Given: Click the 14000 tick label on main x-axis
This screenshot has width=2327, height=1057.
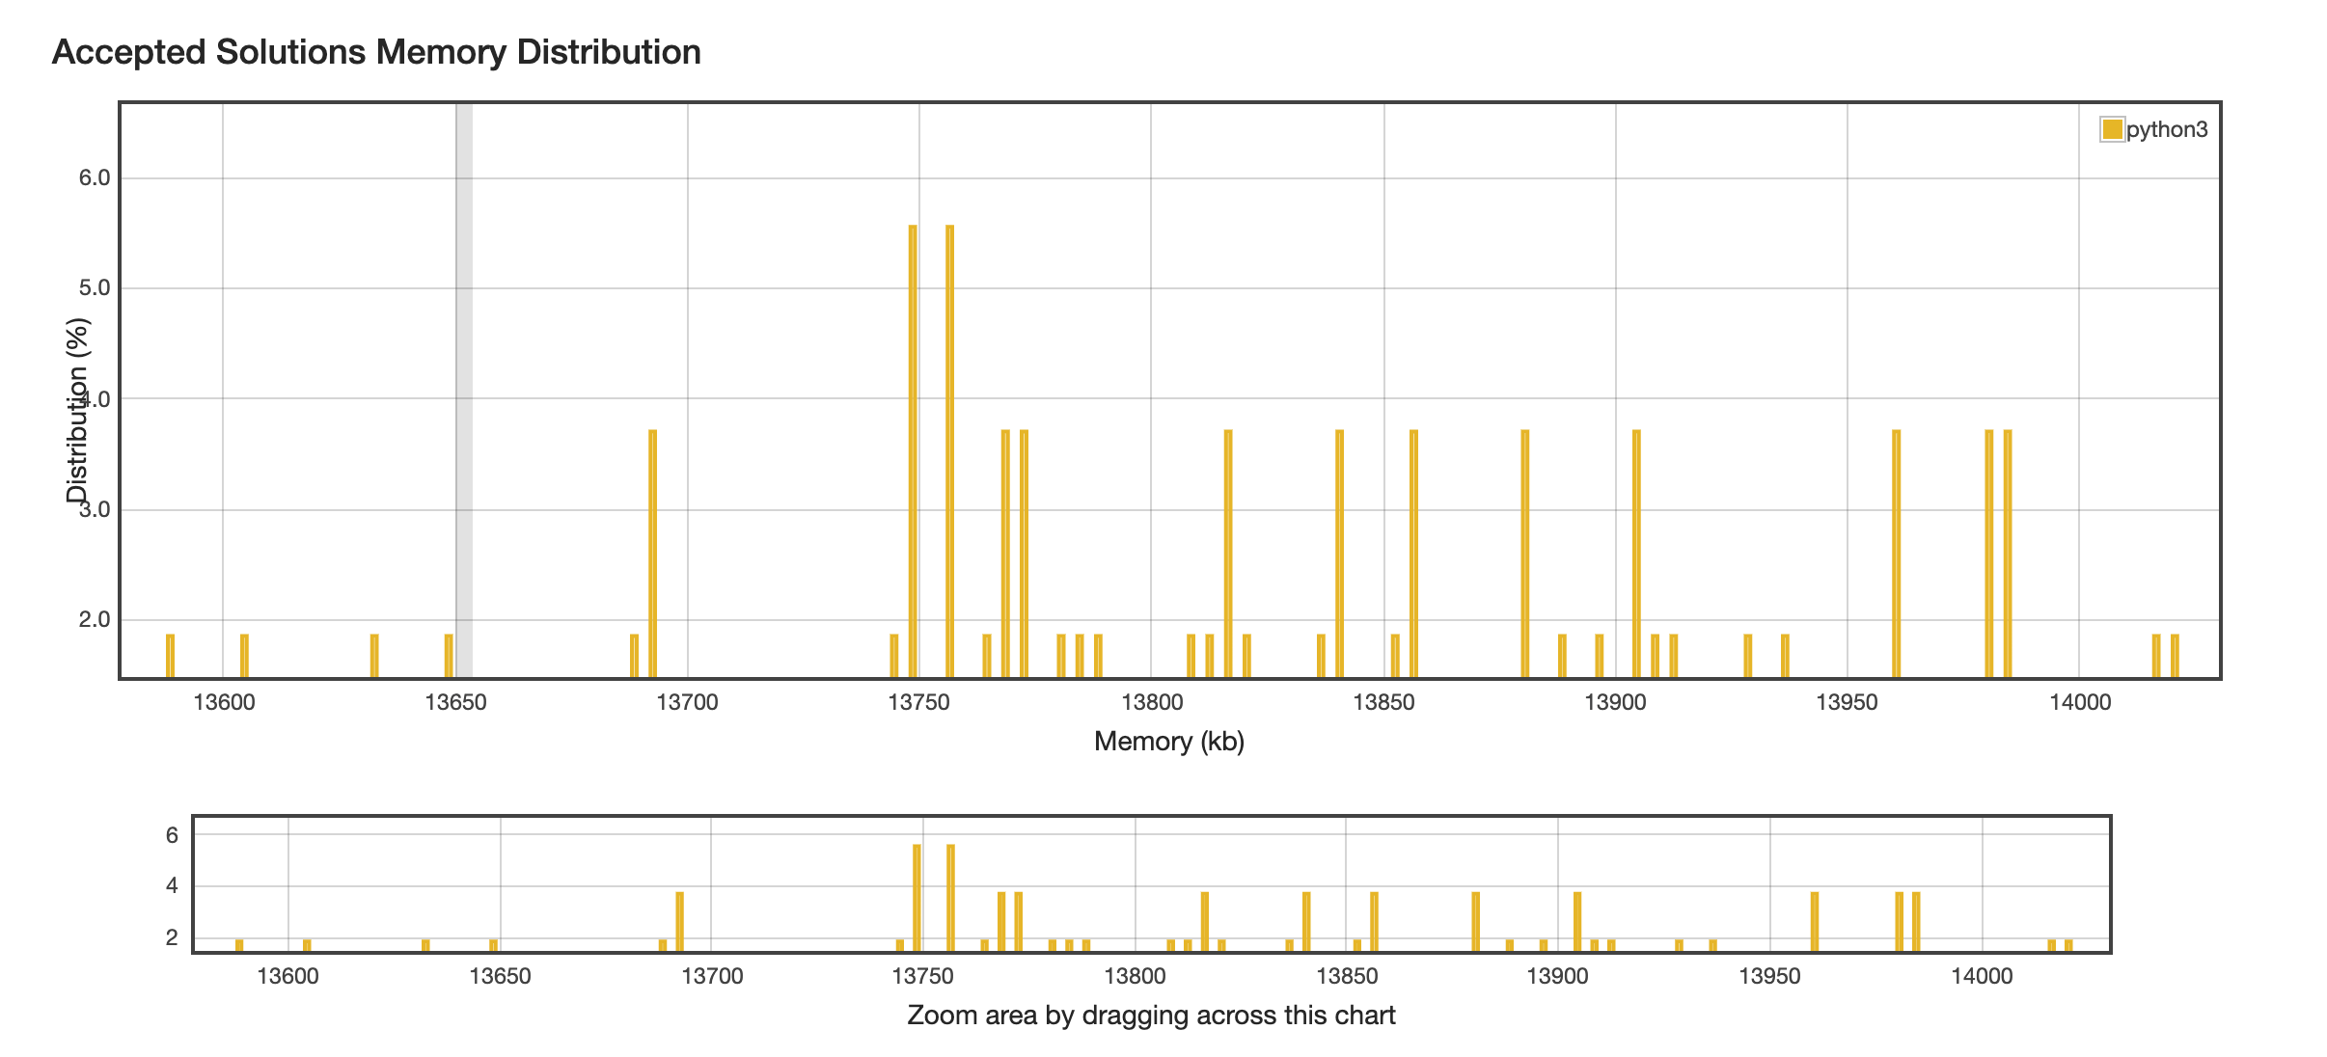Looking at the screenshot, I should click(x=2080, y=703).
